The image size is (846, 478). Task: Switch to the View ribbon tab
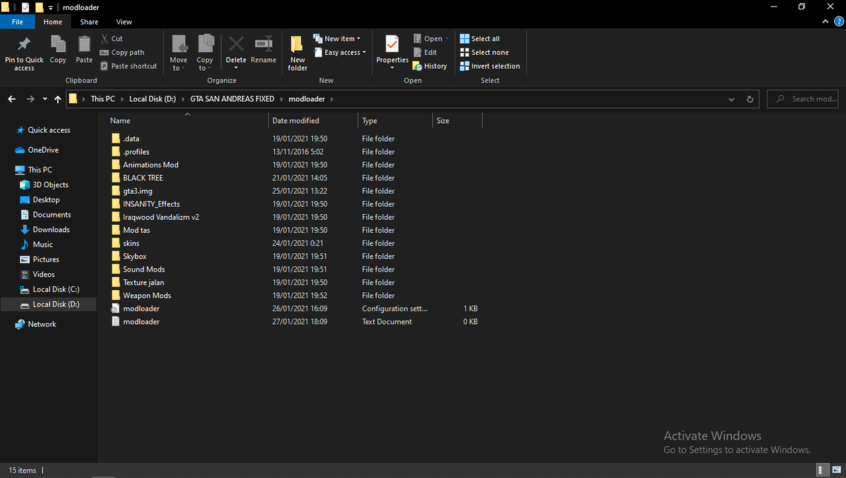(124, 22)
